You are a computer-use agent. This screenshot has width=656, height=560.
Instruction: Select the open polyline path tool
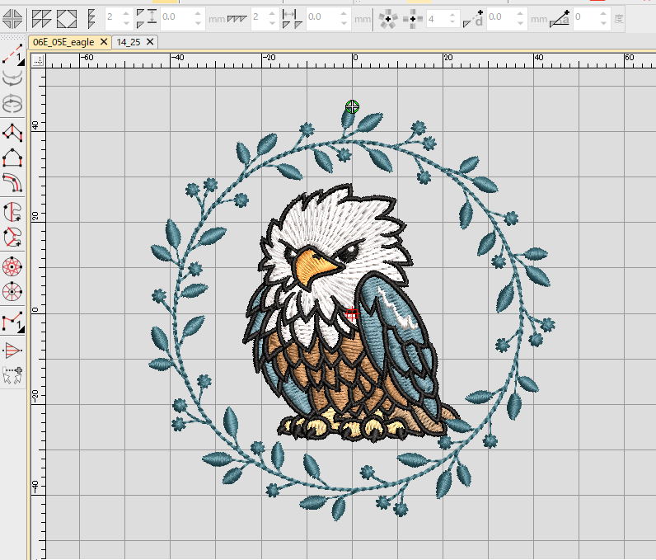coord(12,322)
